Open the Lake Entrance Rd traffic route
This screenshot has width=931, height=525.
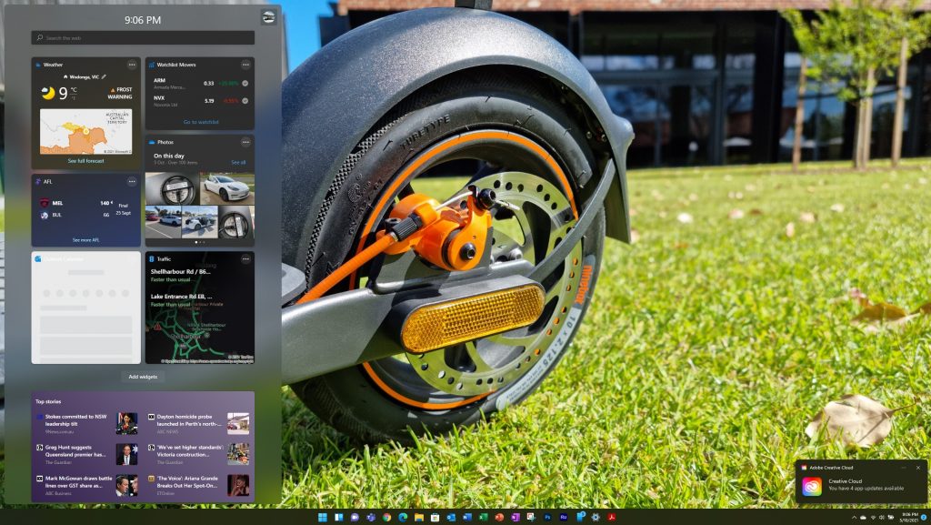182,300
